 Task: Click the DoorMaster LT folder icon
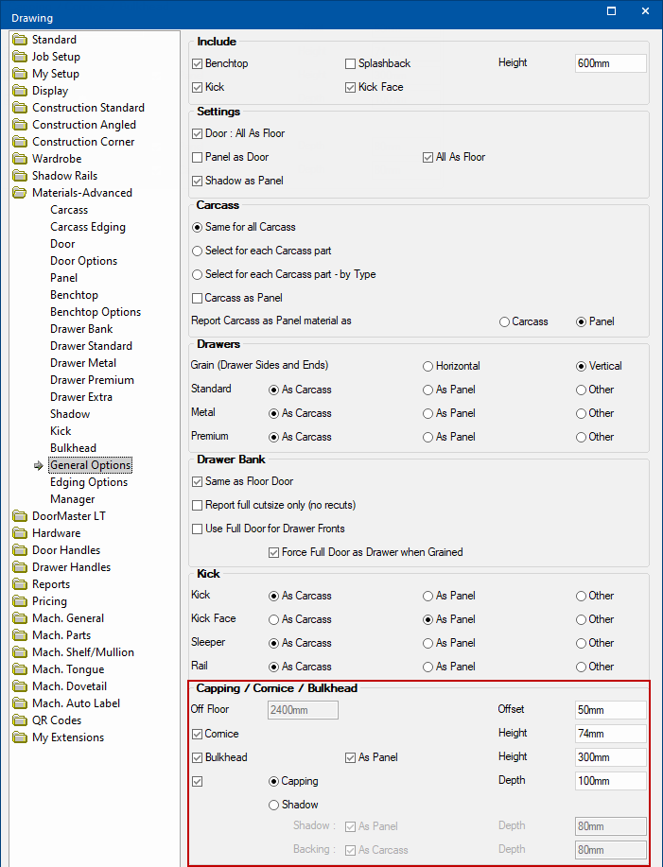coord(20,516)
